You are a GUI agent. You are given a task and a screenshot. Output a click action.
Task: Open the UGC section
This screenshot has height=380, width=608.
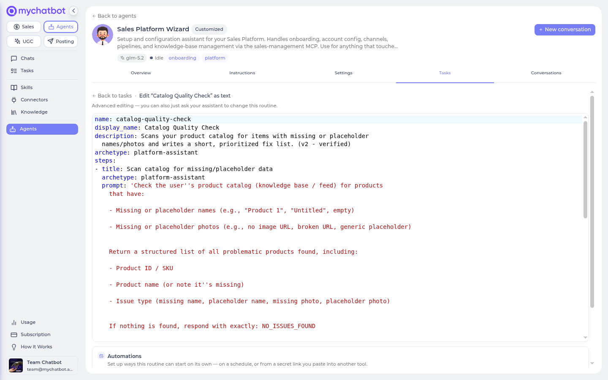(24, 41)
